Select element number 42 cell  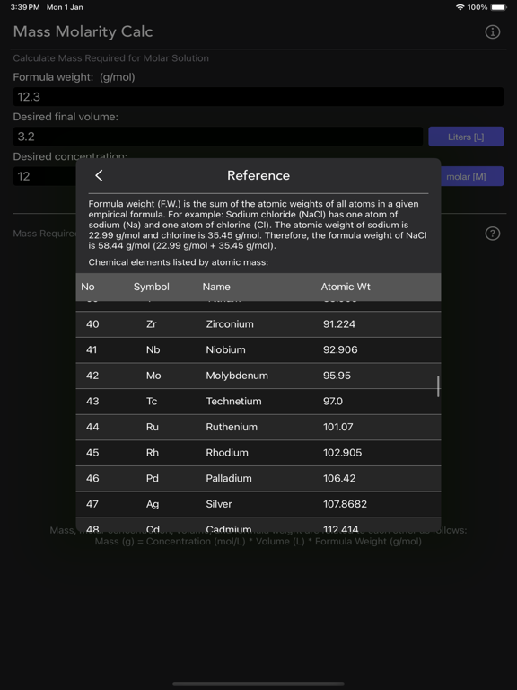pyautogui.click(x=92, y=376)
